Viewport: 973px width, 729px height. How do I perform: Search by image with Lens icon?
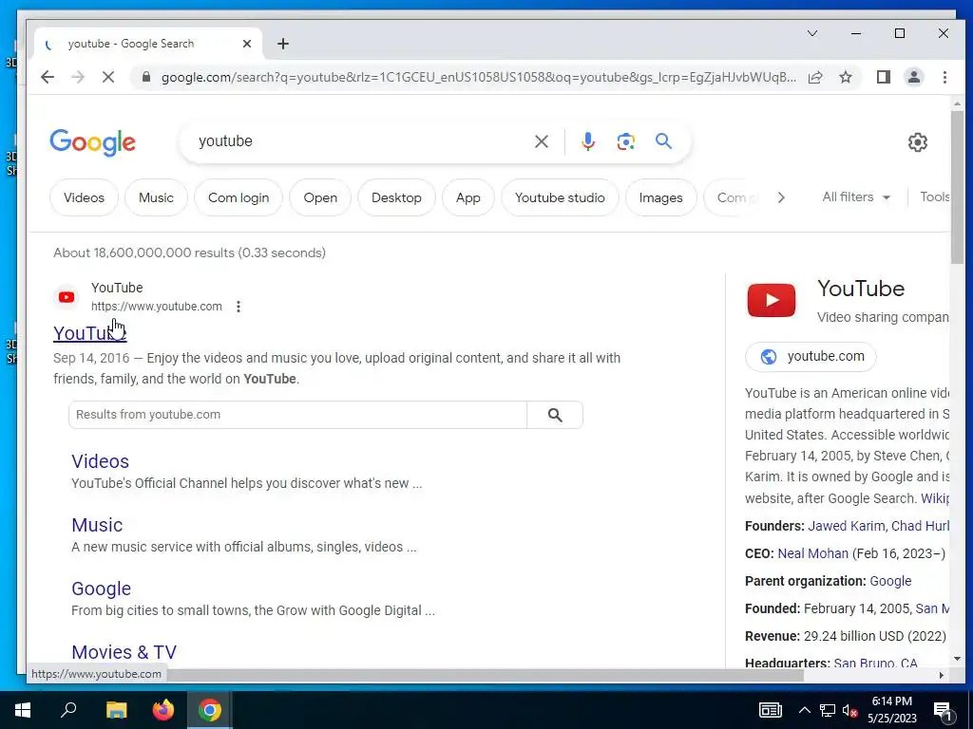pos(625,141)
